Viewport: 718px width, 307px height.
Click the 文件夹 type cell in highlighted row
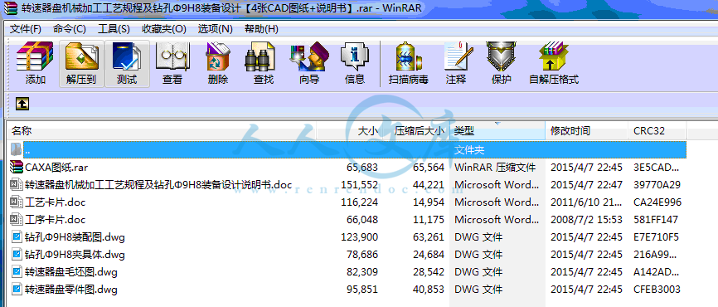[x=469, y=150]
